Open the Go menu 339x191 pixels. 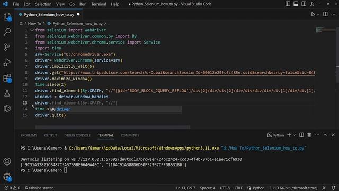point(72,4)
